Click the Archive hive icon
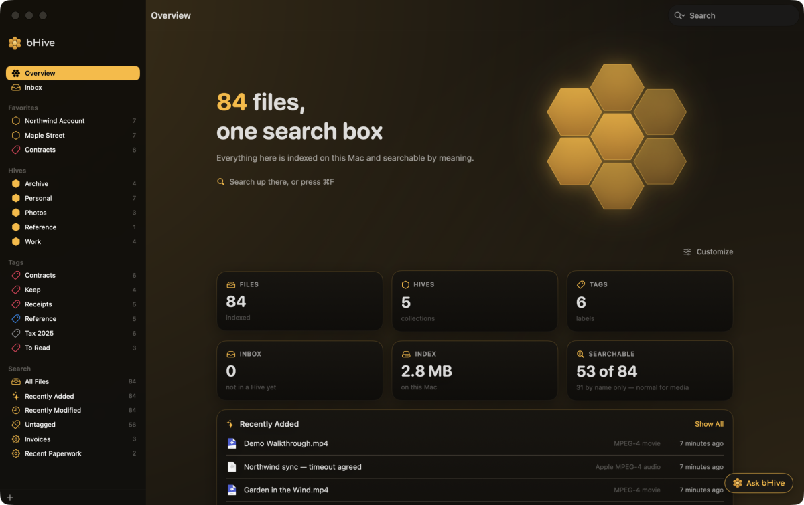This screenshot has height=505, width=804. [16, 183]
